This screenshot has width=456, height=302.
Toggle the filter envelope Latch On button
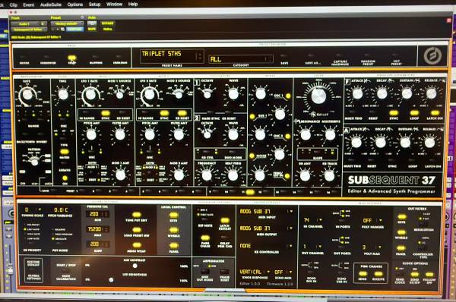tap(435, 113)
